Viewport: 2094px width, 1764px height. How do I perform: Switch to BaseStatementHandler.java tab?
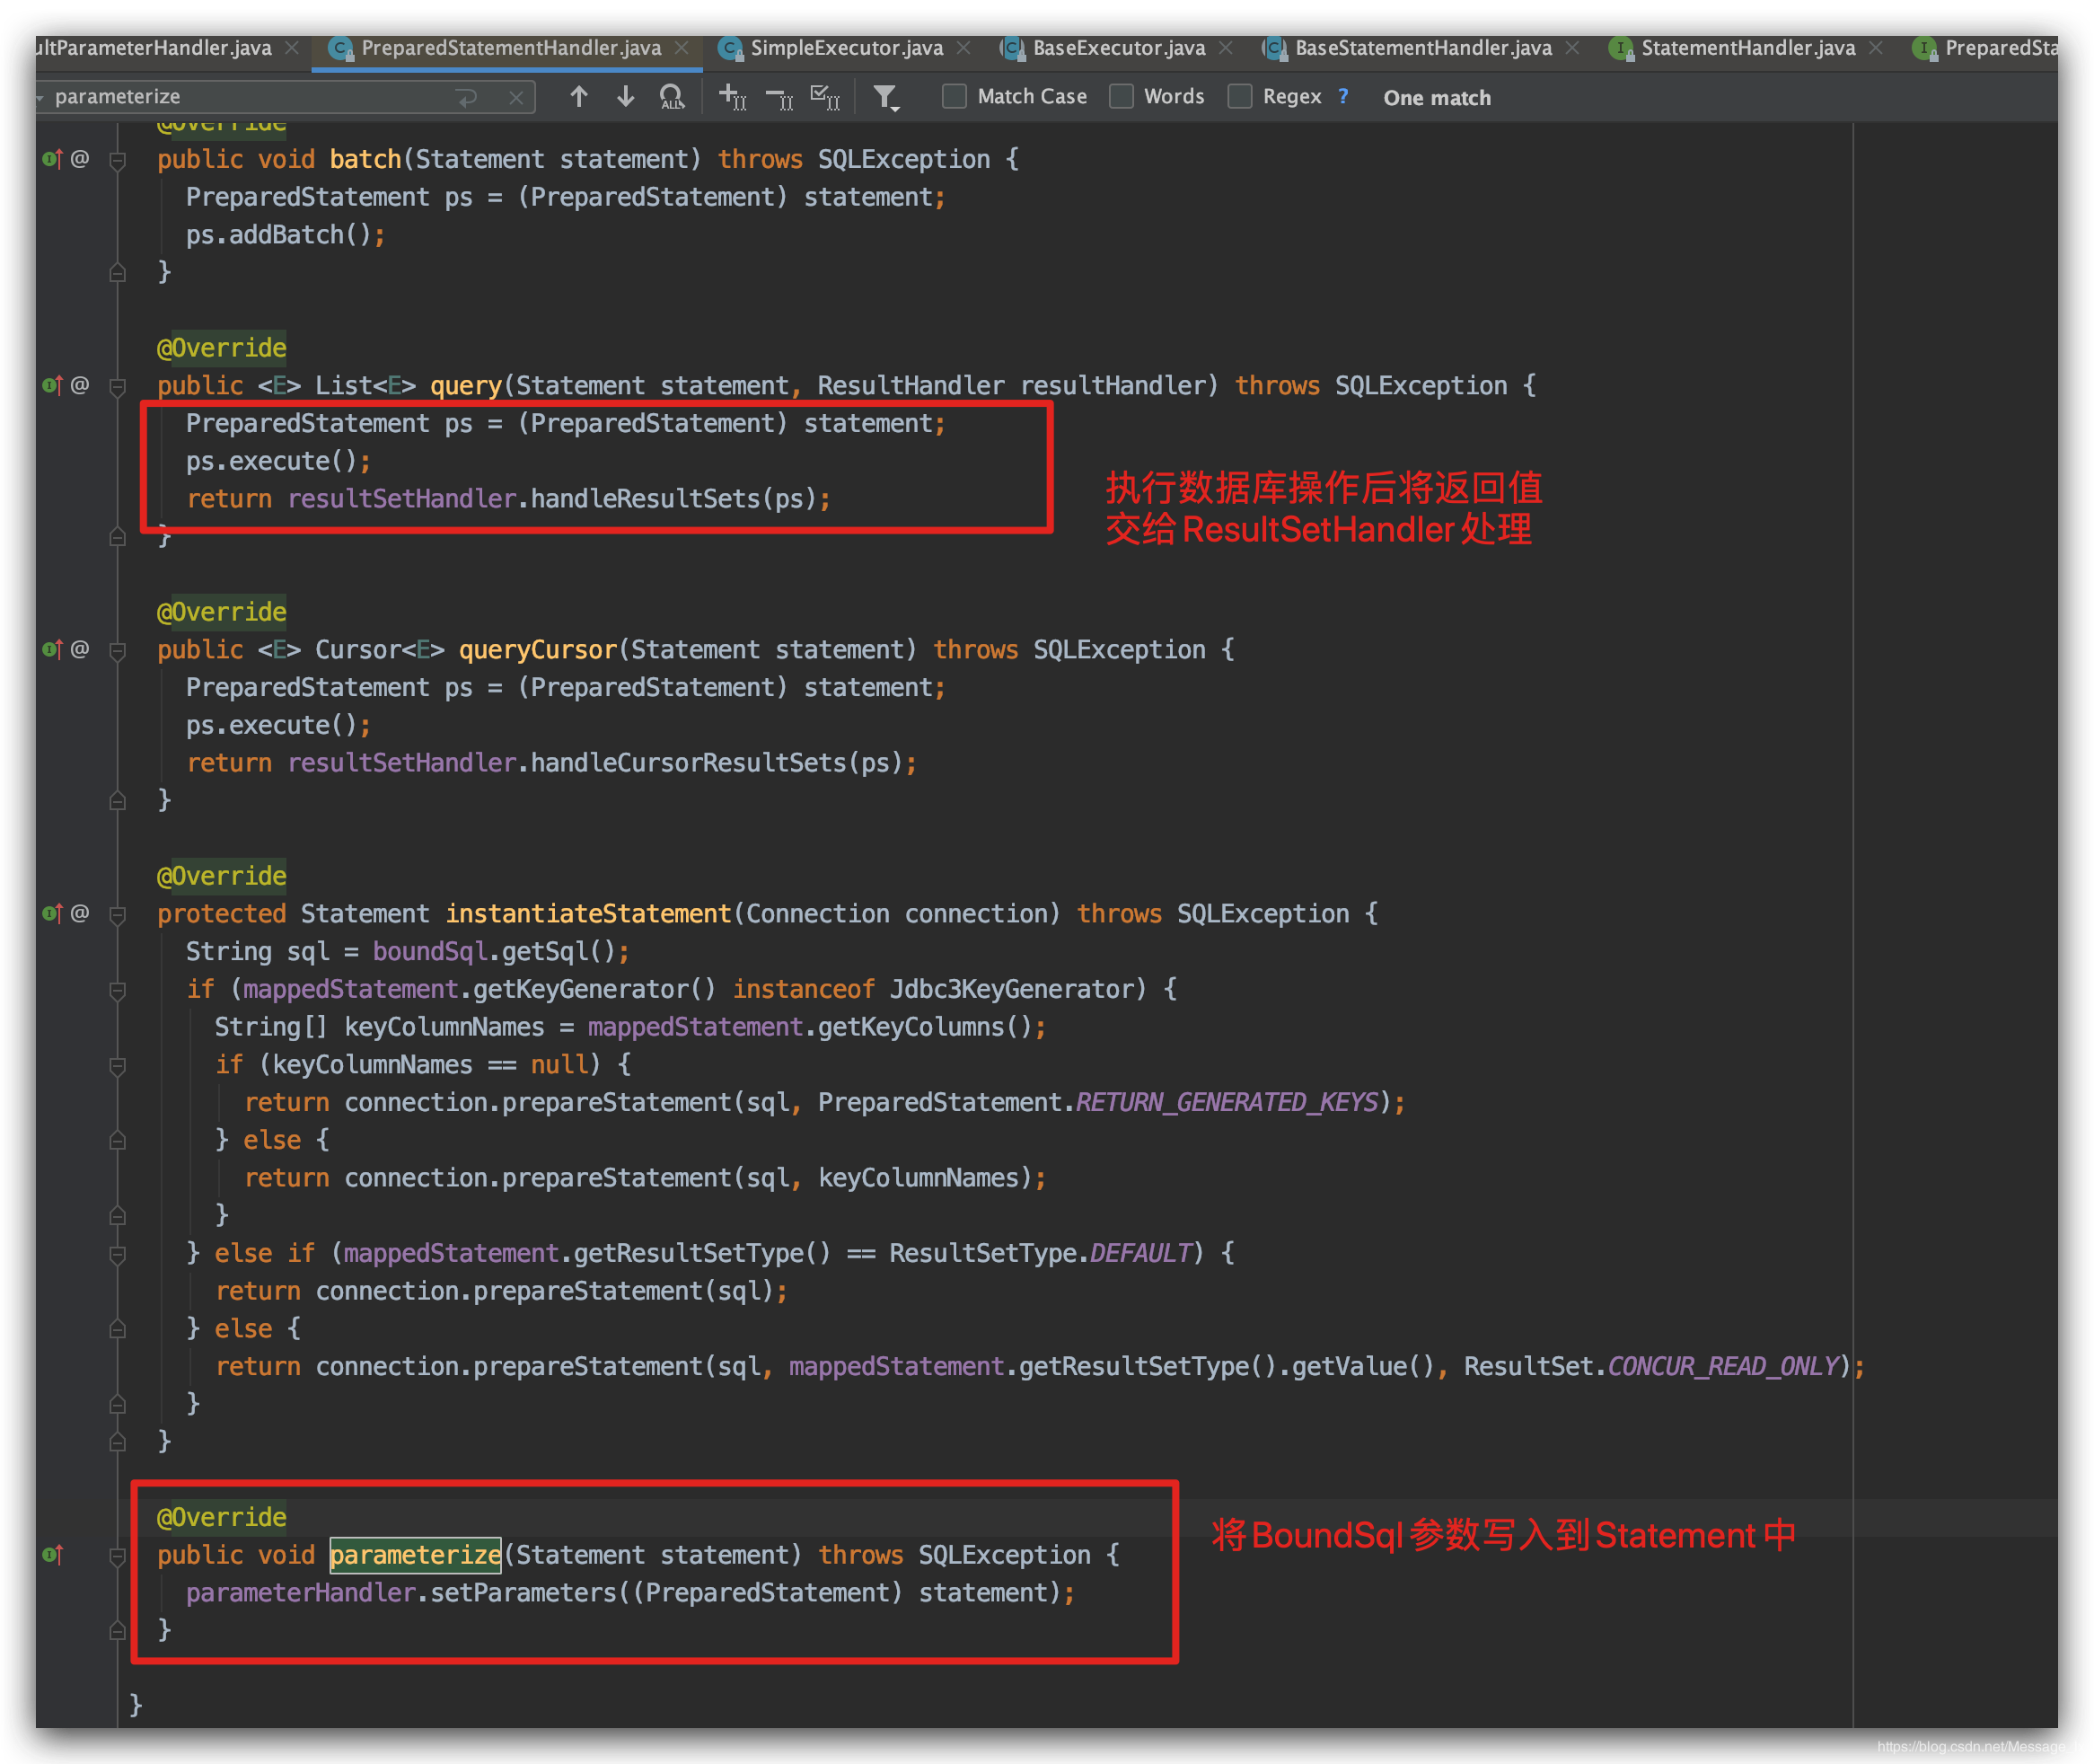(1422, 48)
